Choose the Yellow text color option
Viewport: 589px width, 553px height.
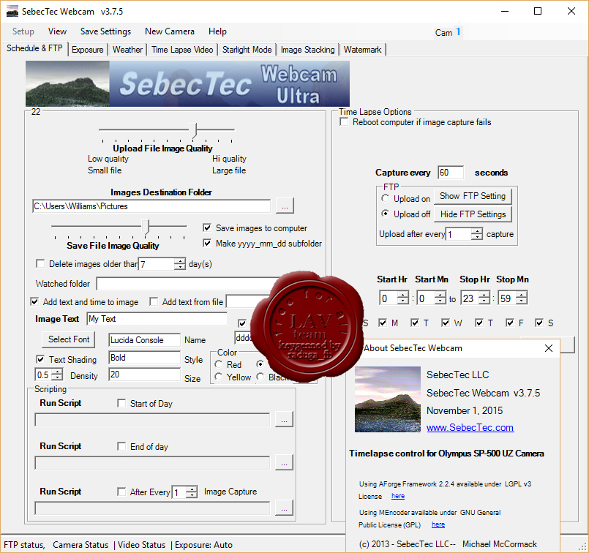[x=218, y=377]
